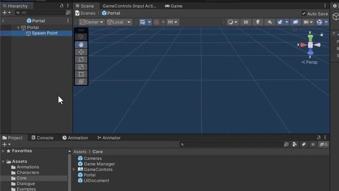The width and height of the screenshot is (339, 191).
Task: Click the green Y axis cone on gizmo
Action: pyautogui.click(x=310, y=38)
